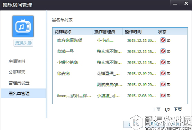Select nickname 徐麦兜
Image resolution: width=192 pixels, height=130 pixels.
[x=63, y=73]
